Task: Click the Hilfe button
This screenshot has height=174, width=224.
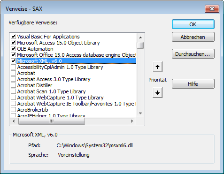Action: (193, 84)
